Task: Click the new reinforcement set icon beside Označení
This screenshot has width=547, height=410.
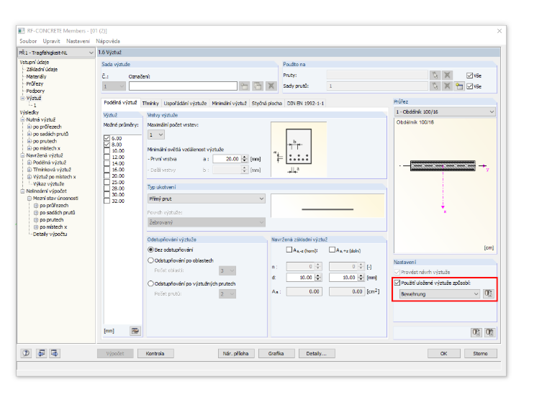Action: pyautogui.click(x=244, y=86)
